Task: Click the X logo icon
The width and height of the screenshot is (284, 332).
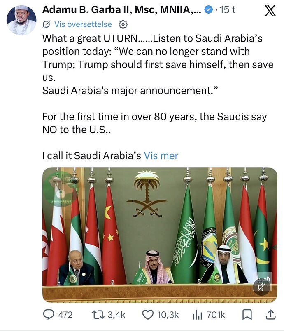Action: pyautogui.click(x=270, y=10)
